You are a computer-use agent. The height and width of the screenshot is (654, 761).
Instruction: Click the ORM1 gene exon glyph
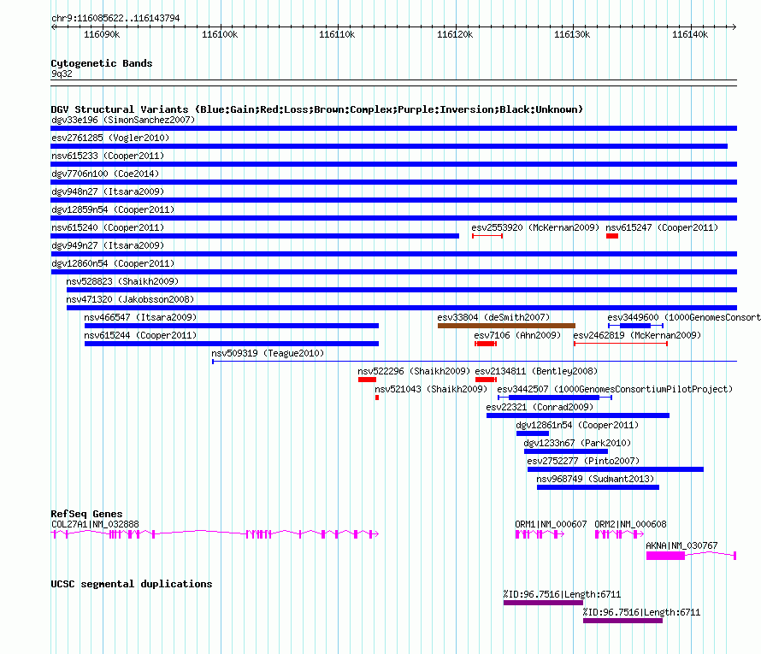(x=540, y=534)
